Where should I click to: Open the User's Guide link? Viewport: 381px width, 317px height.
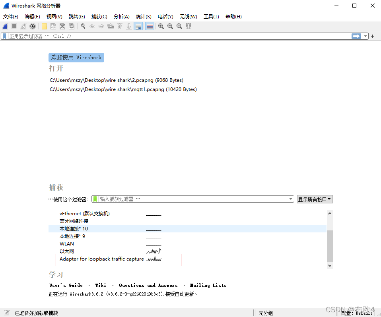click(66, 285)
